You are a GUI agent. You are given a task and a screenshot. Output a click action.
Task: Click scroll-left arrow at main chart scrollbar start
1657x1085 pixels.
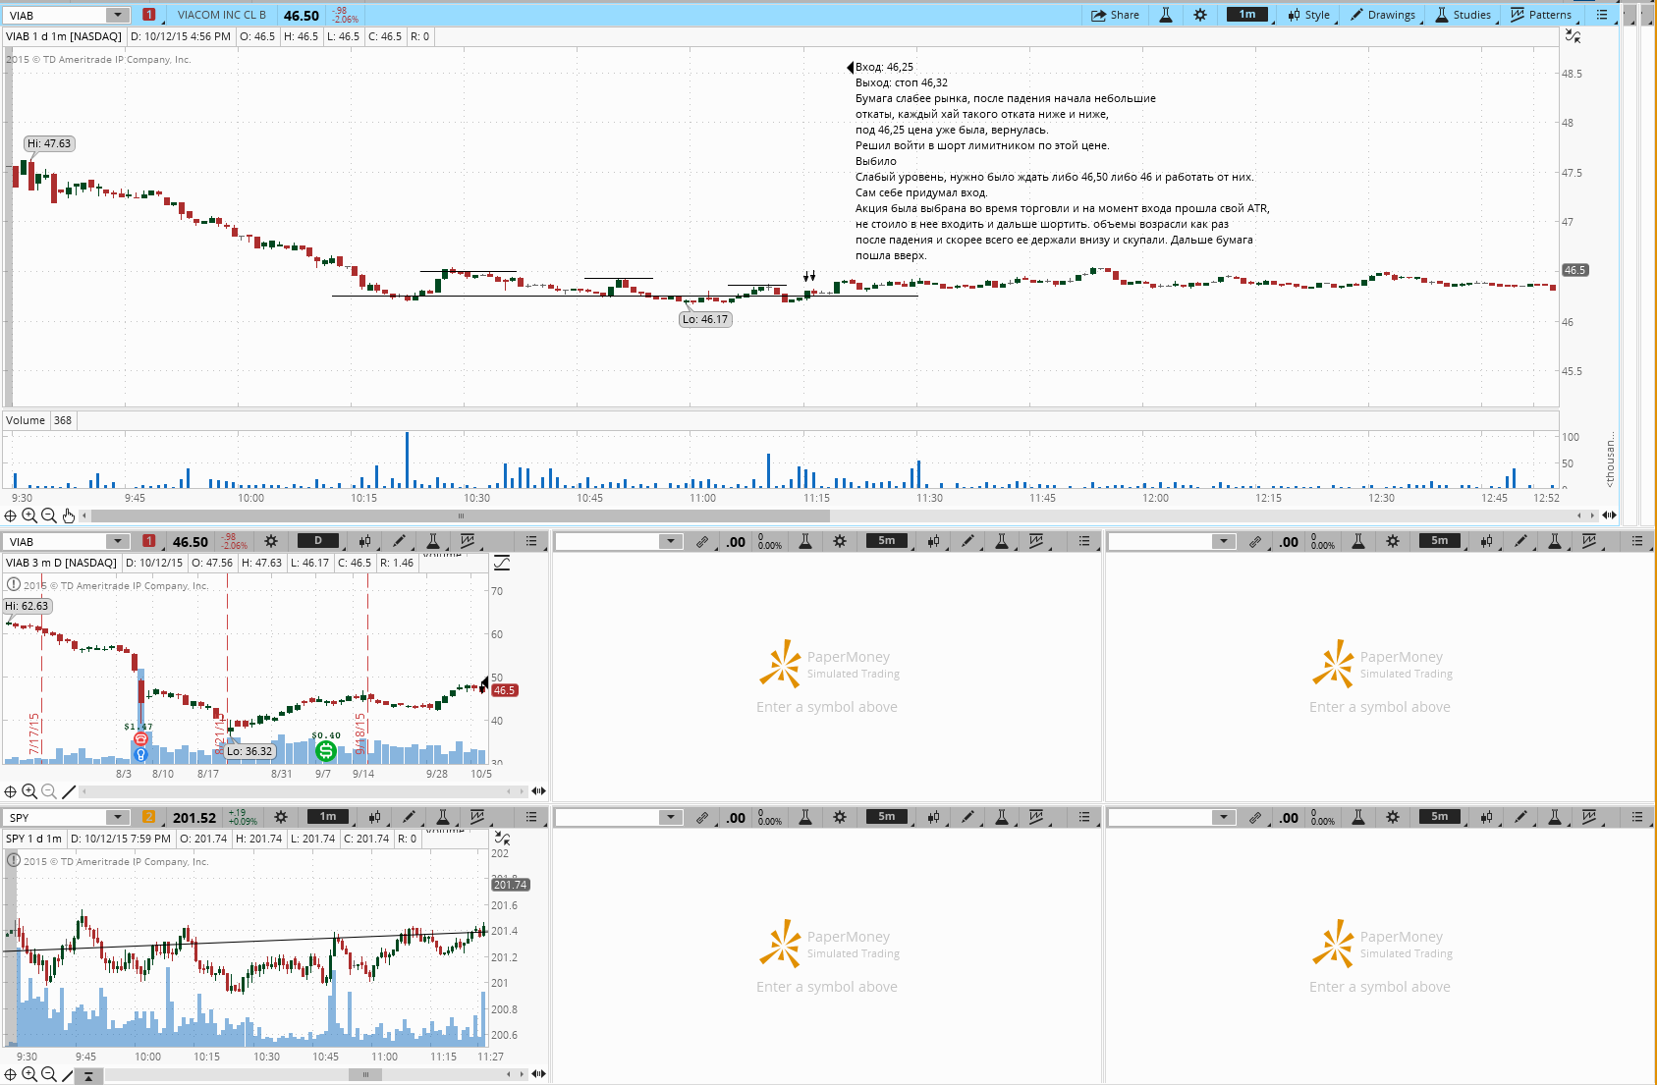pyautogui.click(x=84, y=515)
